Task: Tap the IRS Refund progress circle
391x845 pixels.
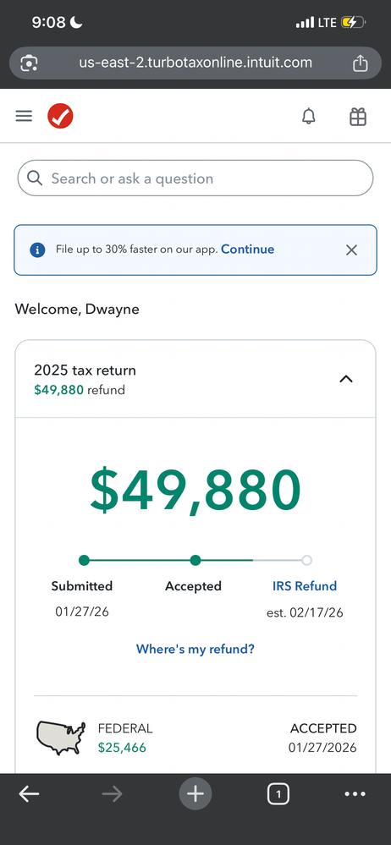Action: 307,561
